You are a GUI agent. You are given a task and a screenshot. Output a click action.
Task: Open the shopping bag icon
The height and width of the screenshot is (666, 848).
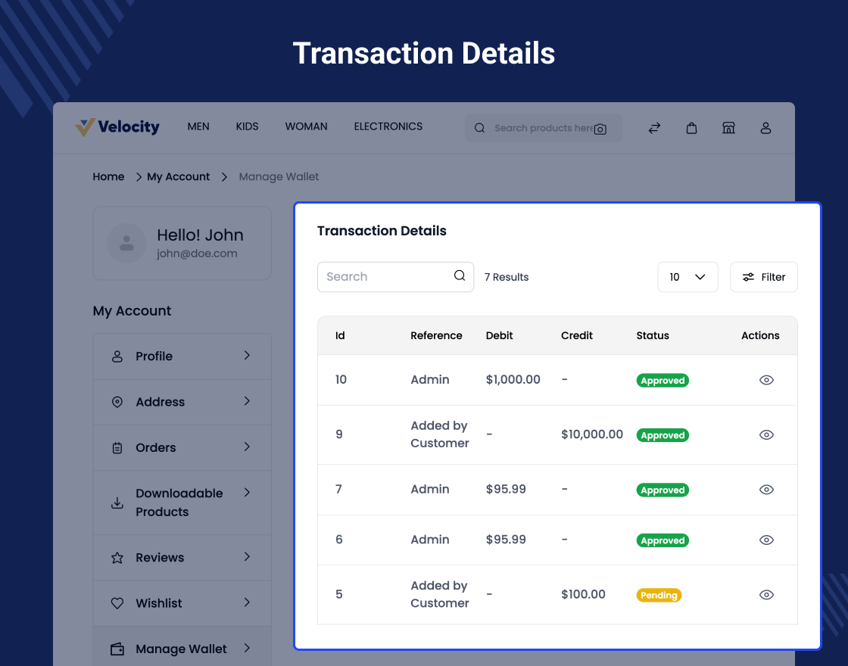pos(691,128)
